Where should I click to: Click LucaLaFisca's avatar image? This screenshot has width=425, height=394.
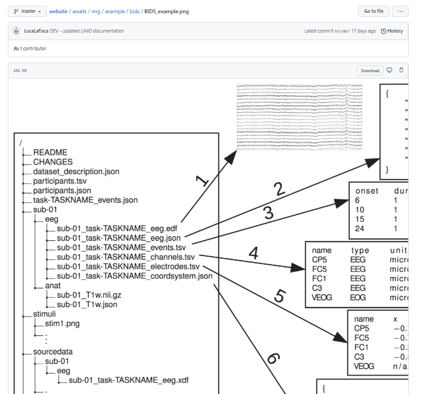tap(16, 31)
